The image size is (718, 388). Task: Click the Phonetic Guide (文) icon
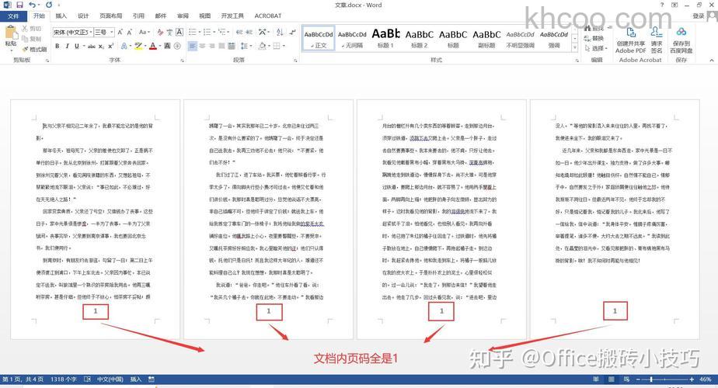coord(169,32)
